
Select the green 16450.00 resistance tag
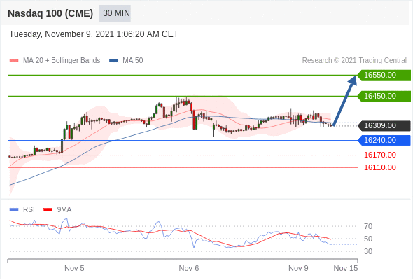[x=384, y=96]
